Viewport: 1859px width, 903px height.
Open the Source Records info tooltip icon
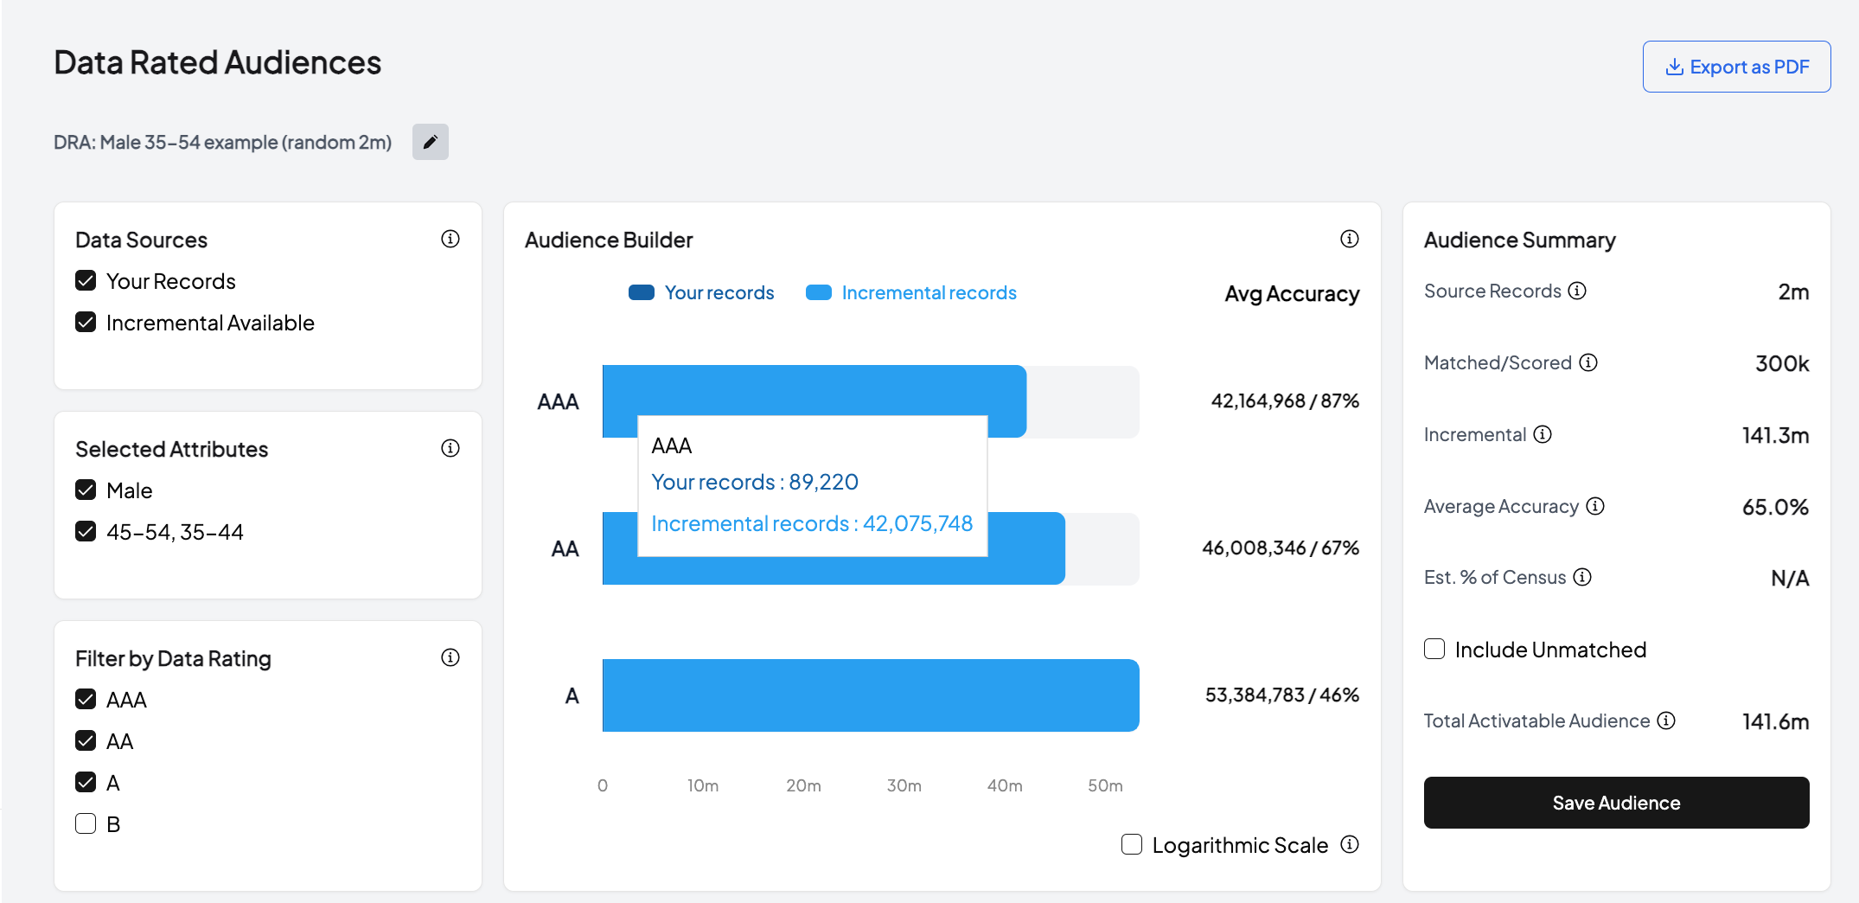click(1577, 291)
